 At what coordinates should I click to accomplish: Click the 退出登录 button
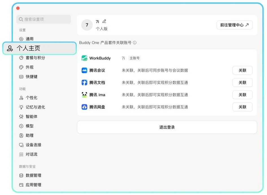pos(167,127)
